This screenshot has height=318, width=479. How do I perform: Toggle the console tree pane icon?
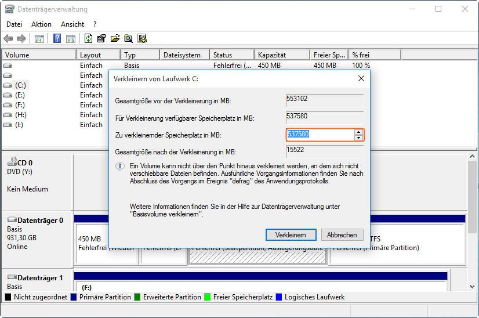[39, 38]
